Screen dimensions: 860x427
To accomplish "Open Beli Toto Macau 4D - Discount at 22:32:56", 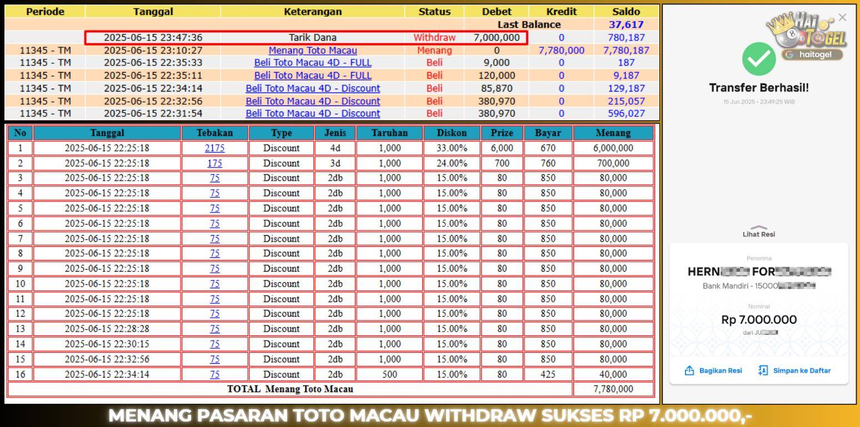I will point(313,101).
